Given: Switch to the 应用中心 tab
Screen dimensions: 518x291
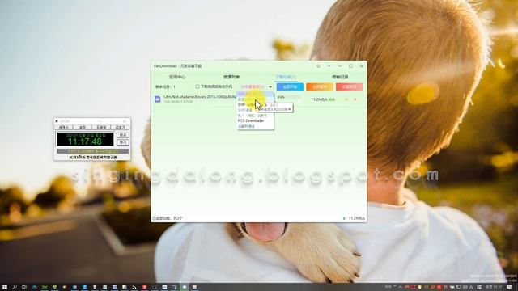Looking at the screenshot, I should 177,77.
